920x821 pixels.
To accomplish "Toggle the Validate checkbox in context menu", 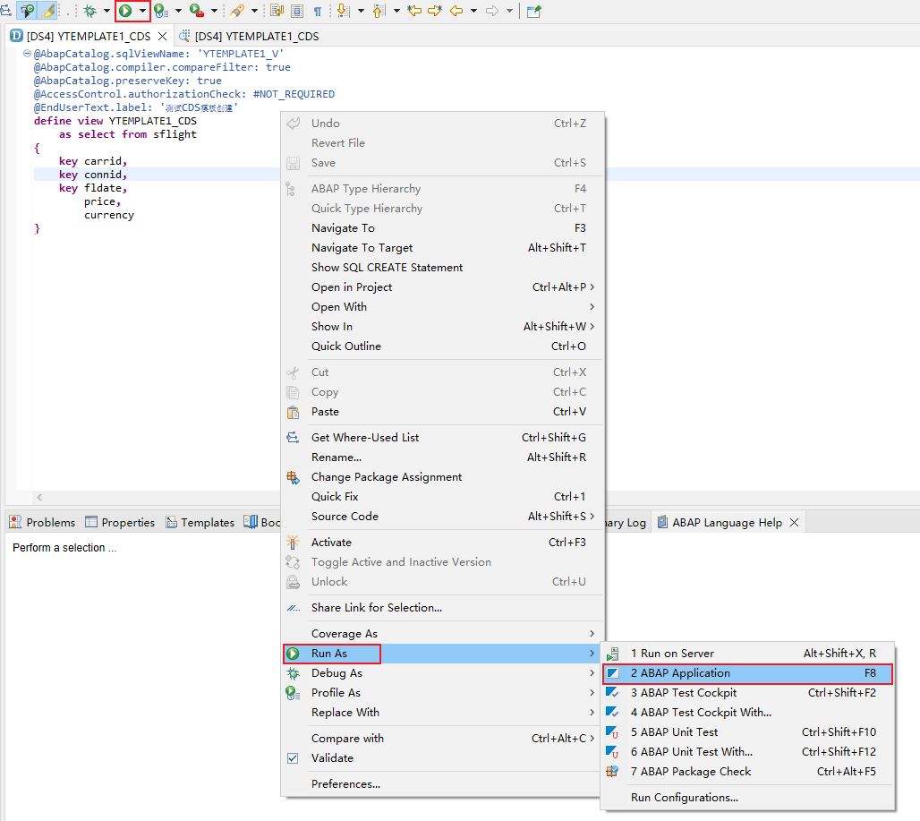I will click(x=293, y=757).
